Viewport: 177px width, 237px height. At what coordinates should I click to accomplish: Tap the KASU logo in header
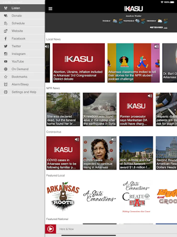[x=133, y=9]
